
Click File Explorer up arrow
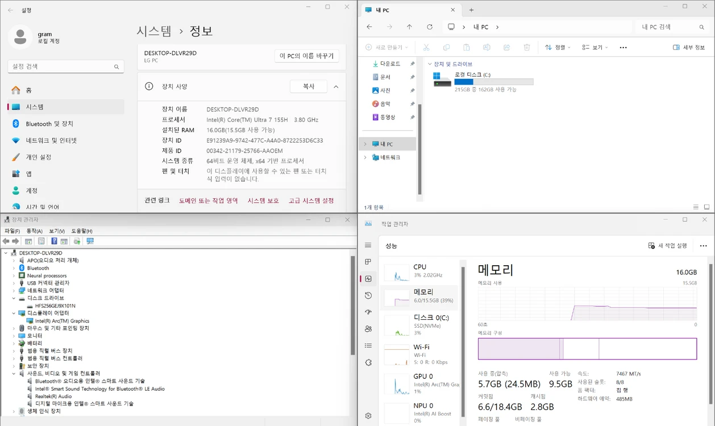(x=409, y=27)
